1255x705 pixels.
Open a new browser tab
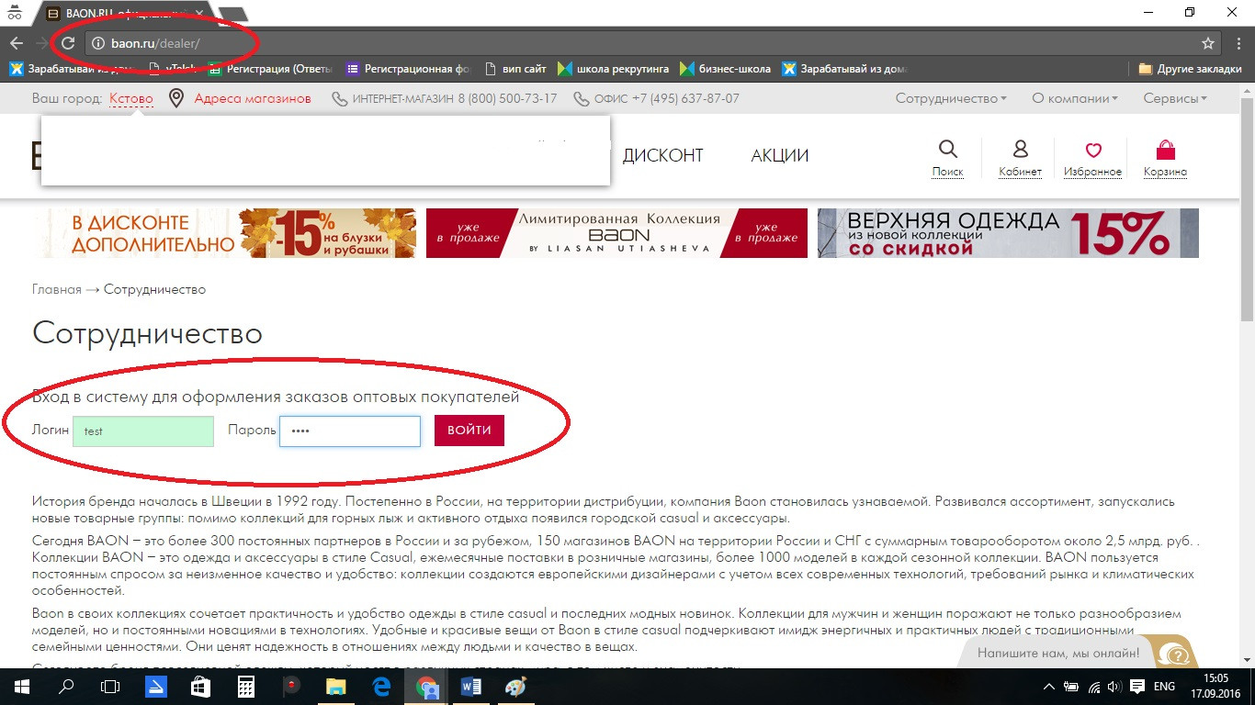click(233, 14)
